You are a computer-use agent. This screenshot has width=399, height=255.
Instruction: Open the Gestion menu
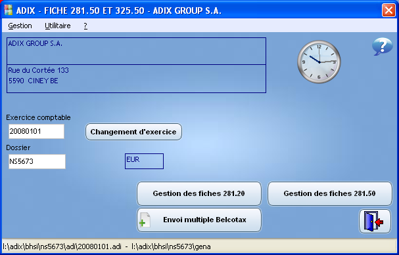[20, 26]
